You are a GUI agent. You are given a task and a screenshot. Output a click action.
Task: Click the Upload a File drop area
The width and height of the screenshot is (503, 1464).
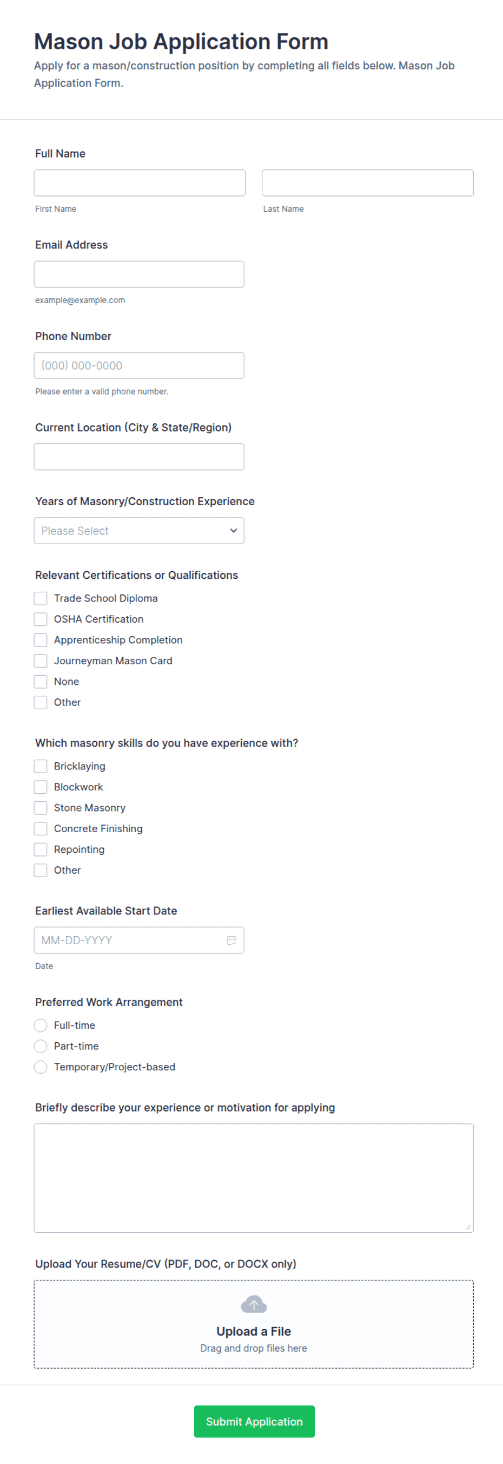pos(254,1324)
